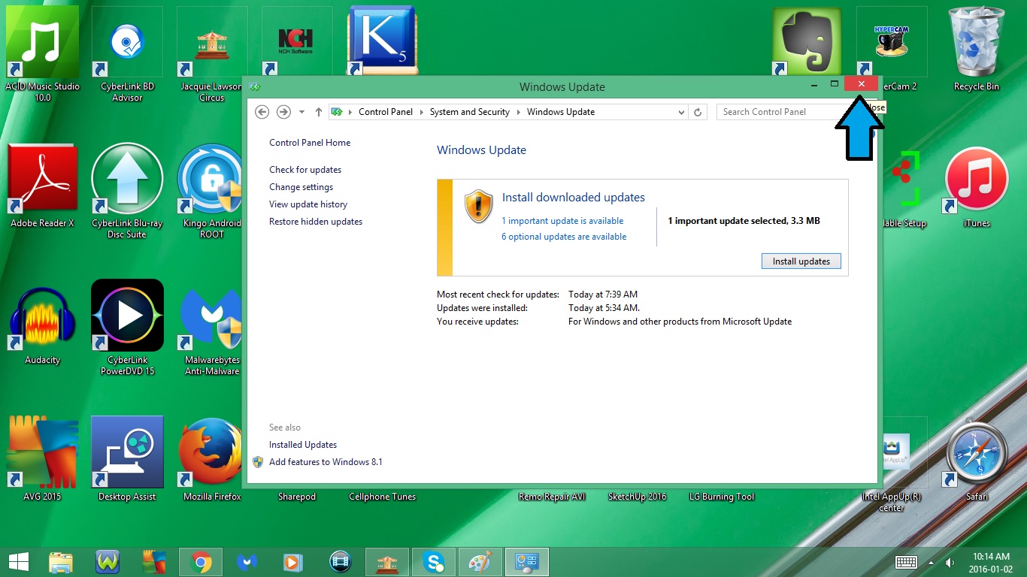This screenshot has width=1027, height=577.
Task: Select the Desktop Assist icon
Action: [127, 459]
